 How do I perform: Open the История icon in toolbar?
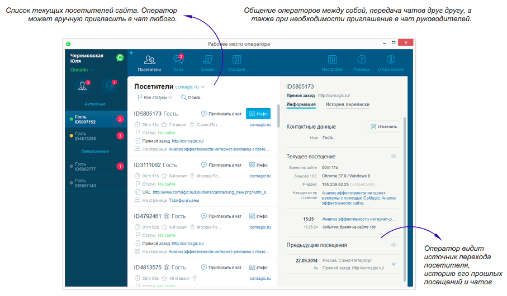(236, 60)
